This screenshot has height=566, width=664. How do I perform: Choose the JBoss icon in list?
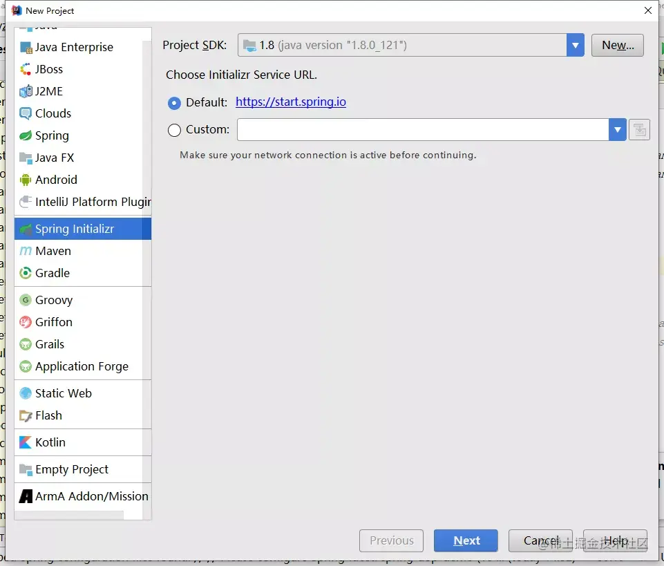[x=26, y=69]
